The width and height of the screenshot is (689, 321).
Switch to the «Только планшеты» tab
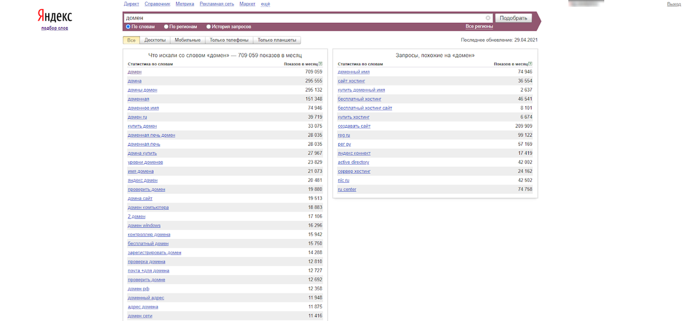pos(277,40)
